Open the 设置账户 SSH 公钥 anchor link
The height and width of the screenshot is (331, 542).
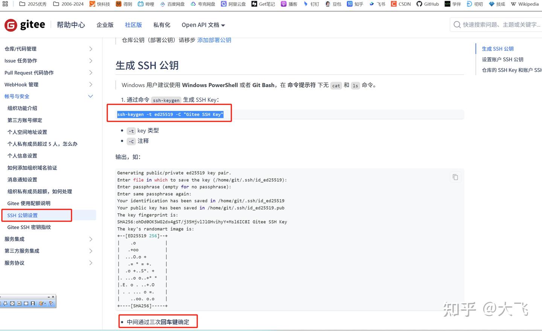tap(502, 59)
